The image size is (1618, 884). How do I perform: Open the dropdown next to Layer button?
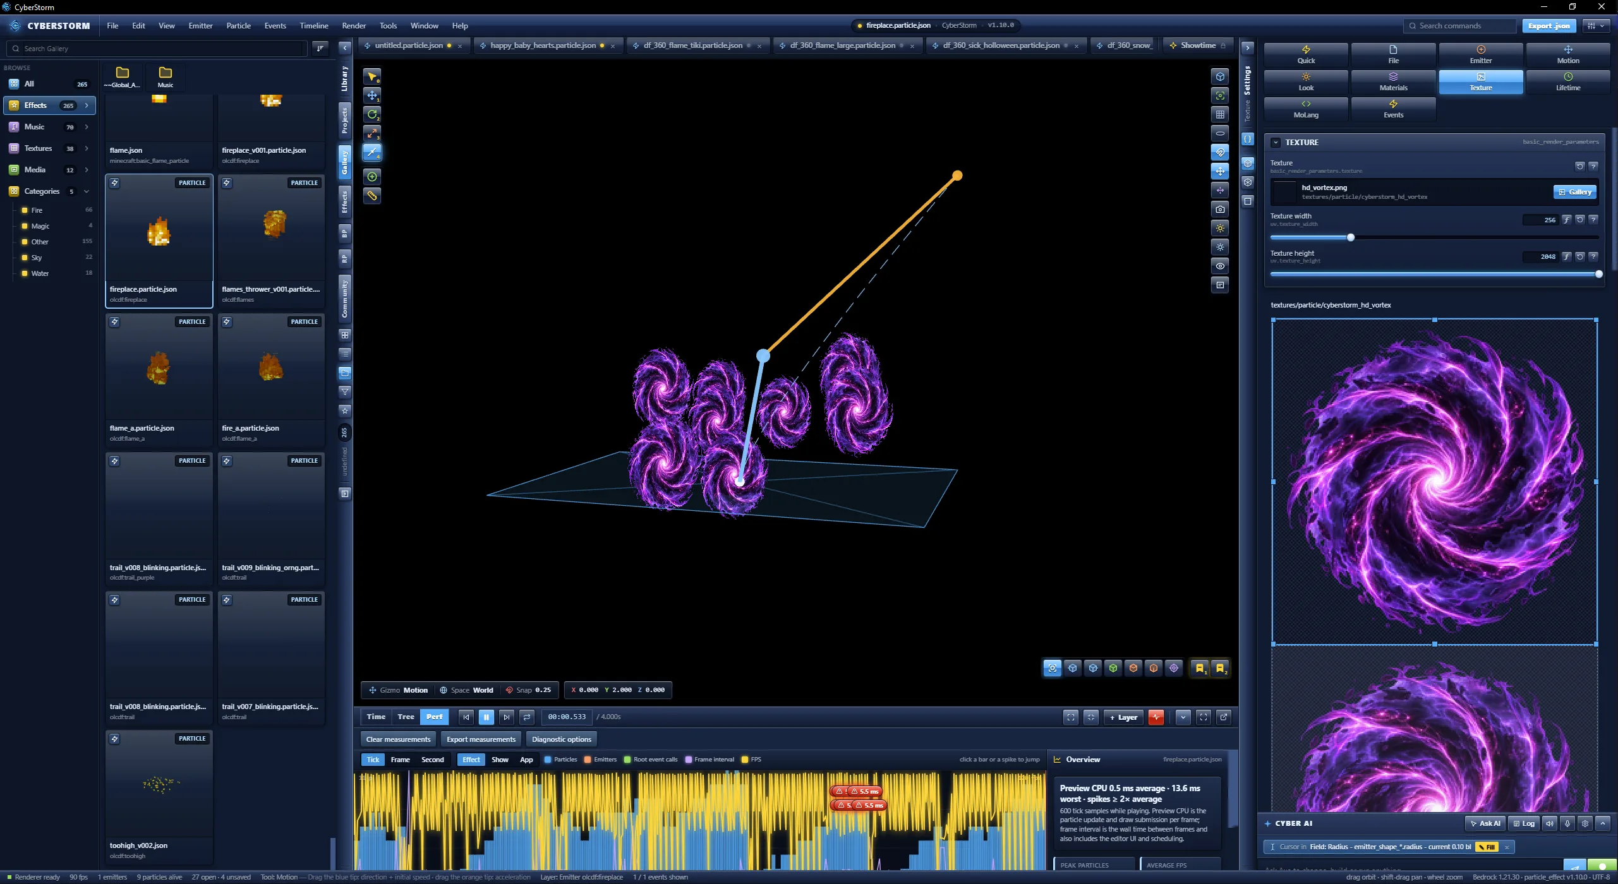pyautogui.click(x=1183, y=717)
